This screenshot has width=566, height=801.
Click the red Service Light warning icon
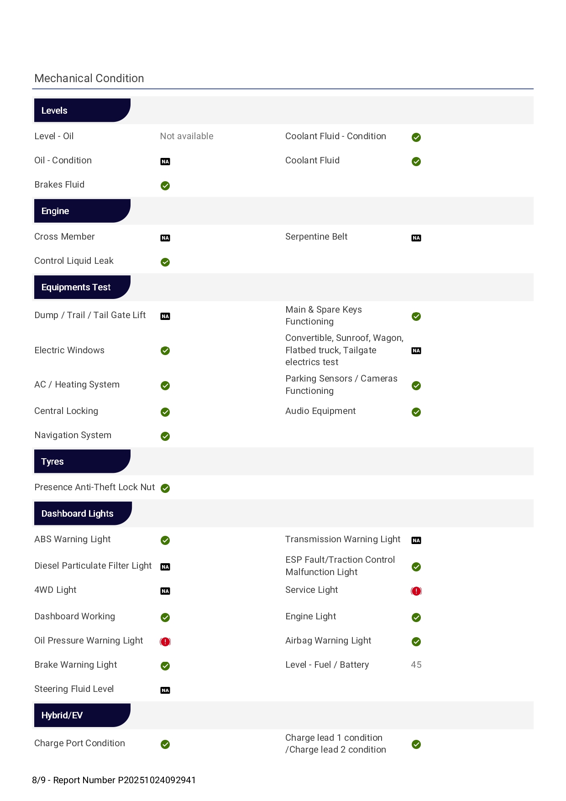pos(416,591)
